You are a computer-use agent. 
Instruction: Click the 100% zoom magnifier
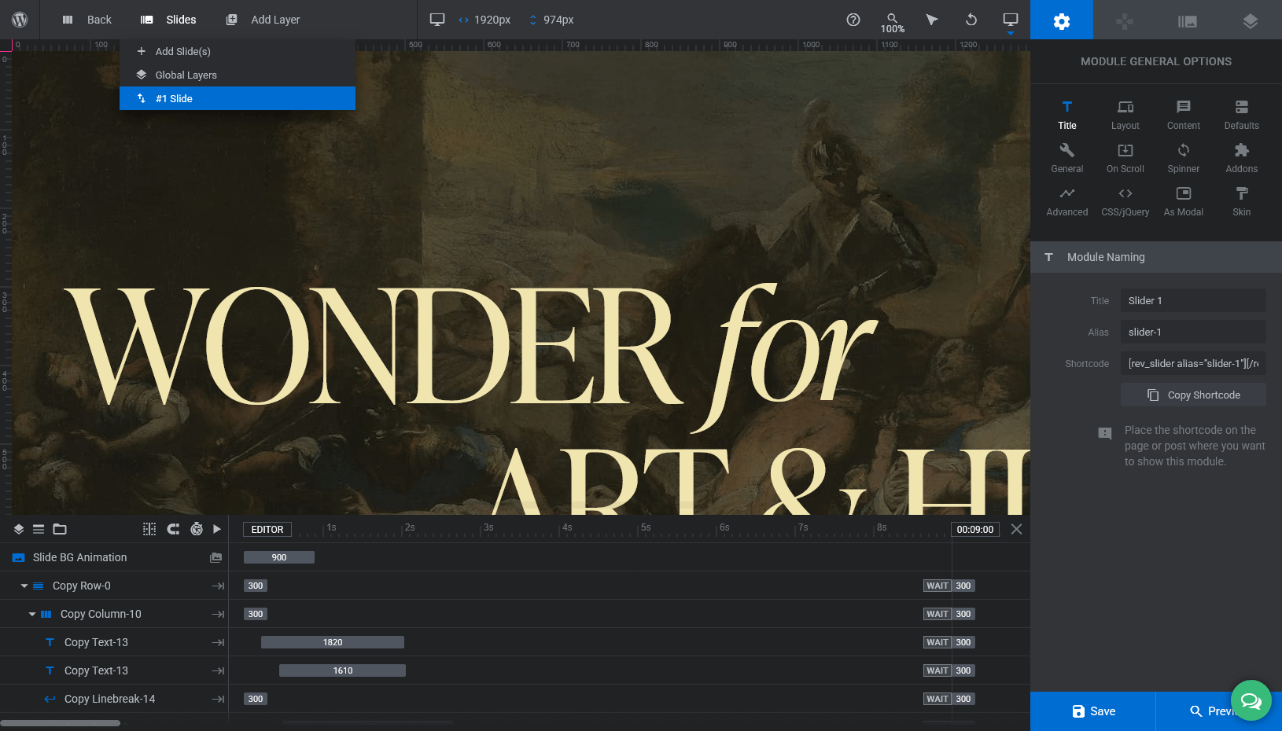(x=892, y=22)
